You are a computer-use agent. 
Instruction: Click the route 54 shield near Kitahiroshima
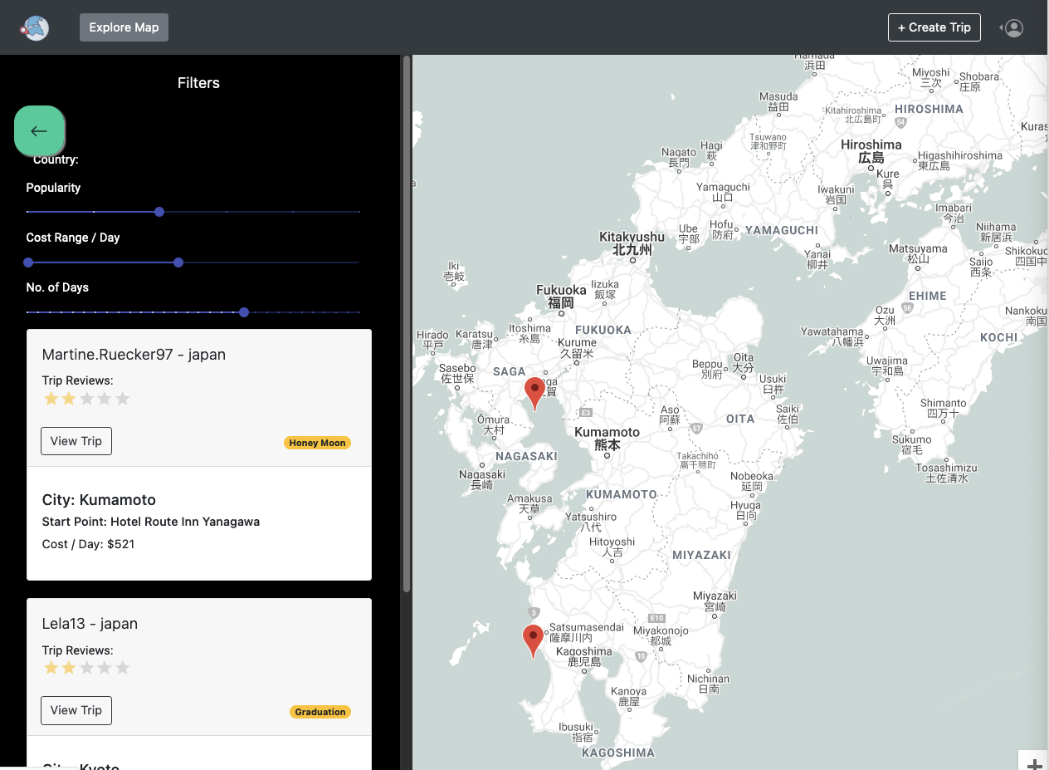[901, 123]
